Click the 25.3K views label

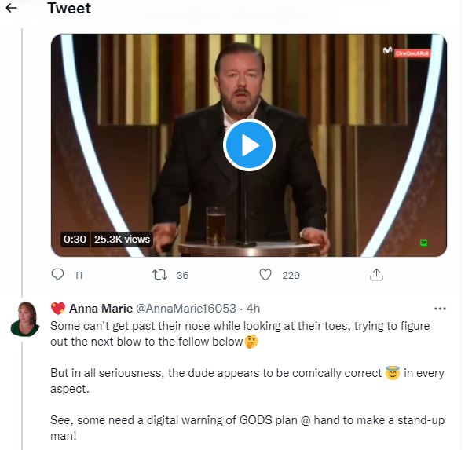[x=122, y=239]
